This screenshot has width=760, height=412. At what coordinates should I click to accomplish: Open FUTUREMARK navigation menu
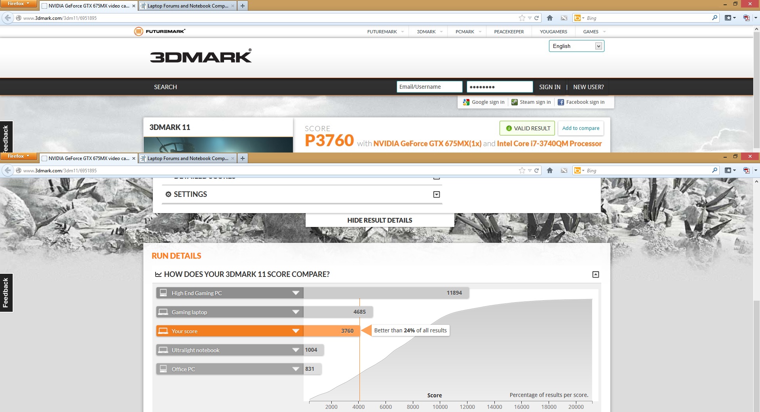(385, 32)
